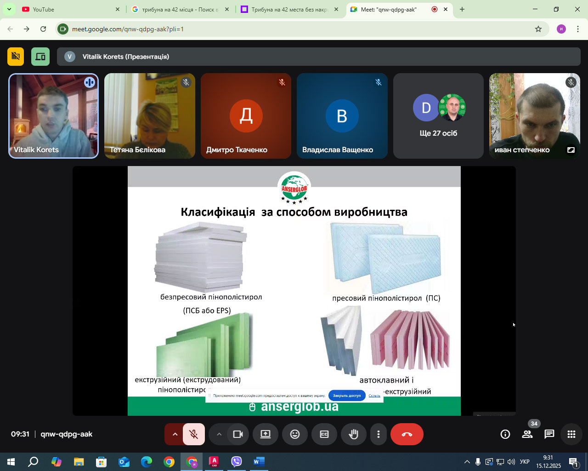The image size is (588, 471).
Task: Select Vitalik Korets video tile
Action: tap(53, 116)
